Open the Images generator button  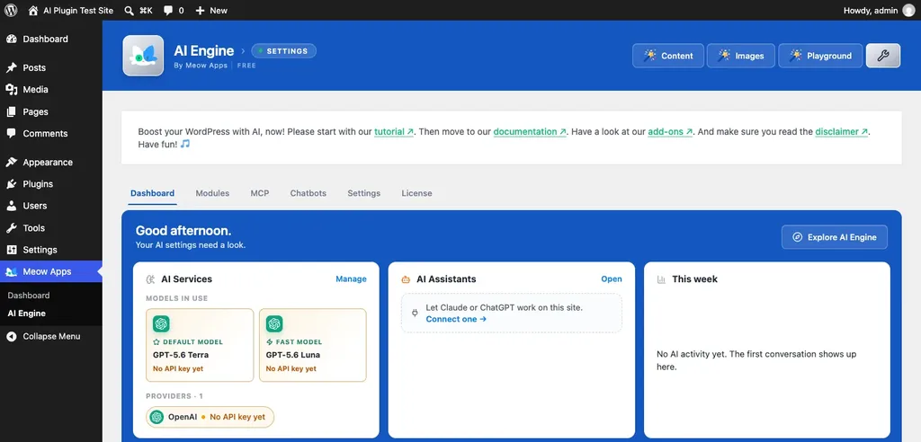(741, 56)
